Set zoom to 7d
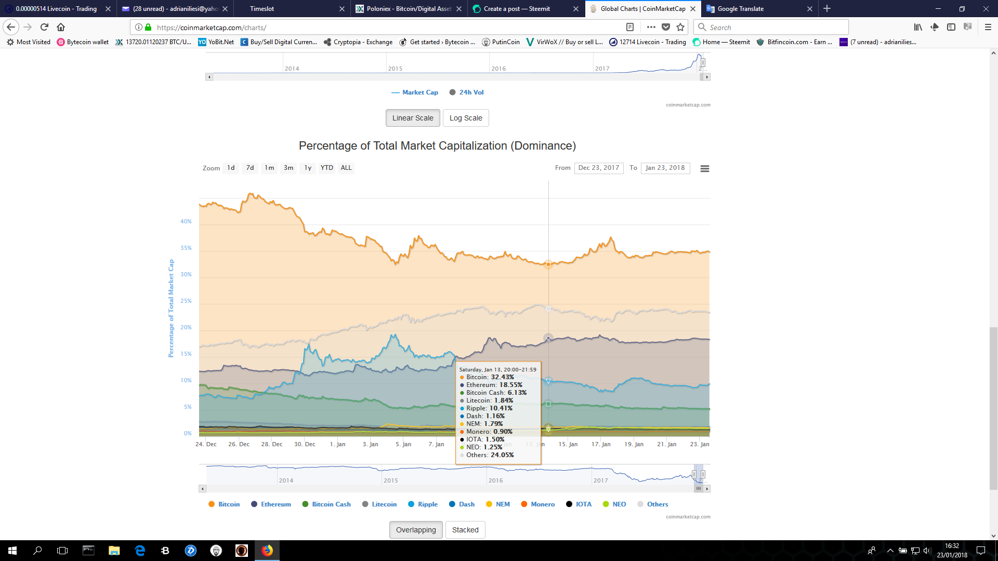 (250, 168)
